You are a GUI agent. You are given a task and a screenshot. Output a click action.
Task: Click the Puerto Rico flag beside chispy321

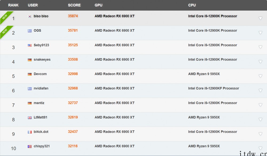(x=30, y=146)
